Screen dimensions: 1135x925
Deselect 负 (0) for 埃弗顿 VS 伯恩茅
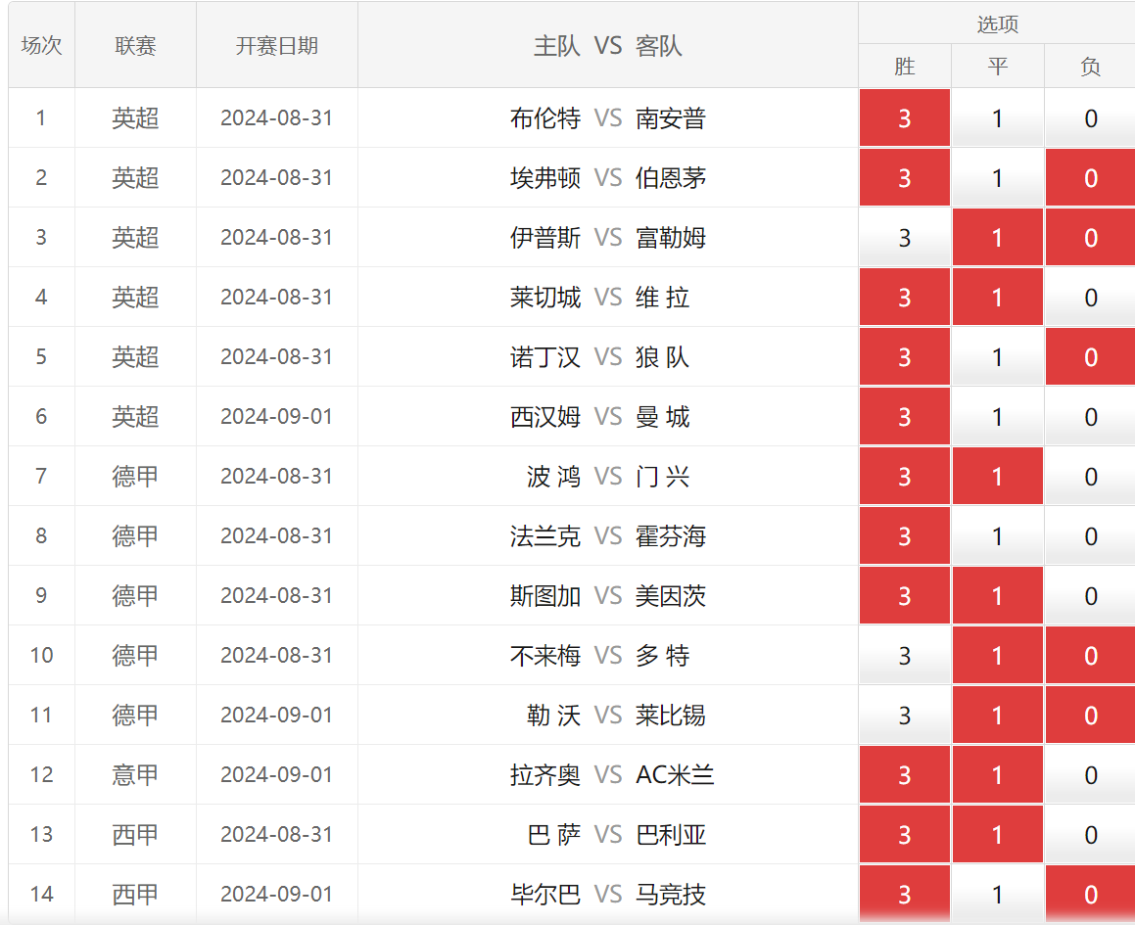1091,177
